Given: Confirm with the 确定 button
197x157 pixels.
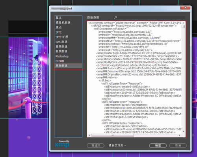Looking at the screenshot, I should click(x=158, y=146).
